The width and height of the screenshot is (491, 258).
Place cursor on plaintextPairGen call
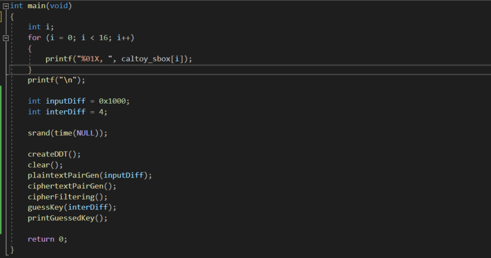point(90,176)
